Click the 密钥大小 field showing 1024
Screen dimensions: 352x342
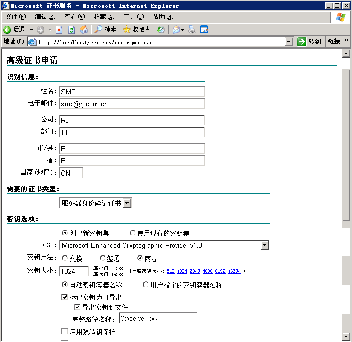coord(74,271)
